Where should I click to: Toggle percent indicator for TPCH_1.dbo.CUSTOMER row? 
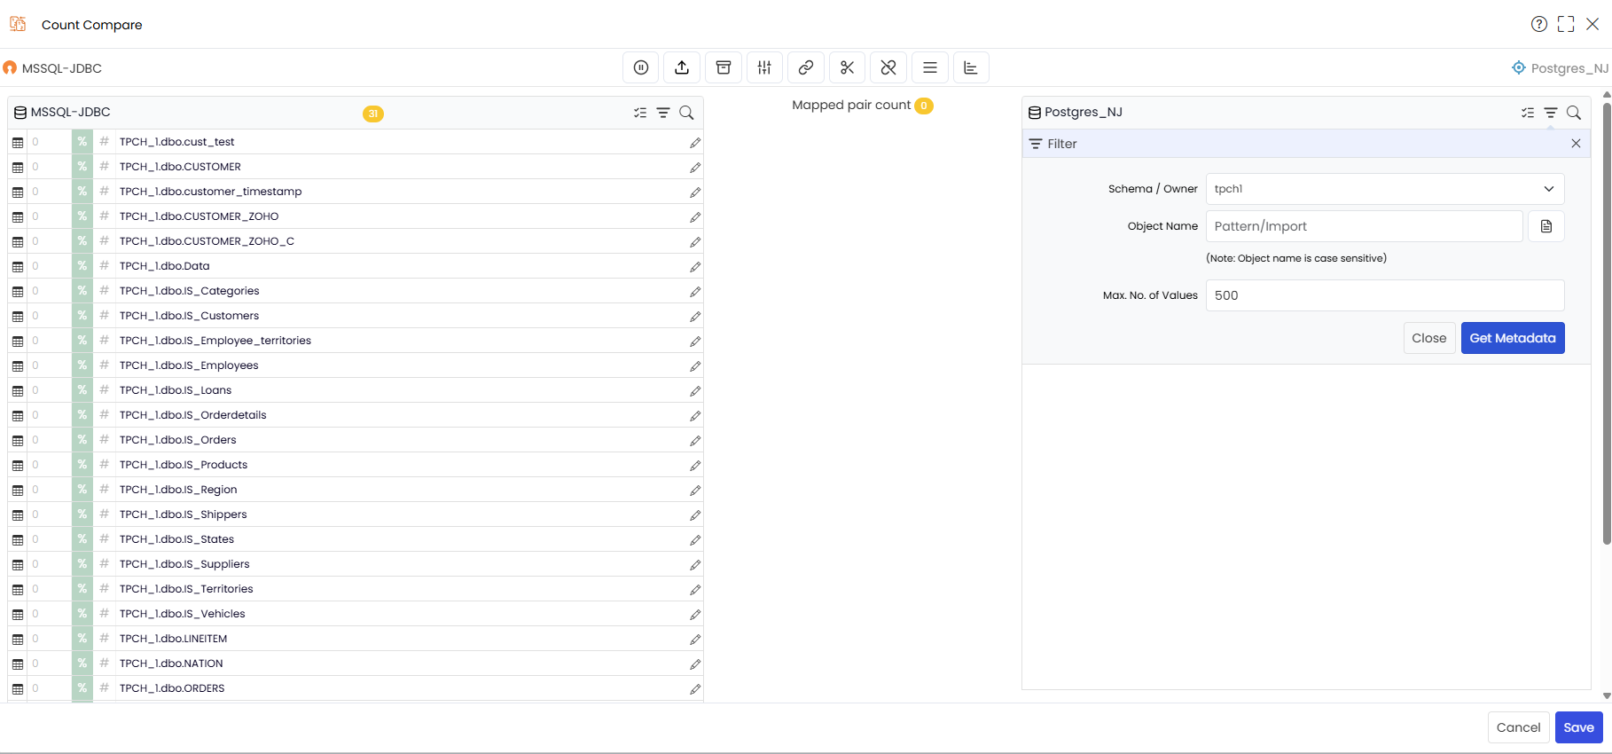click(82, 167)
